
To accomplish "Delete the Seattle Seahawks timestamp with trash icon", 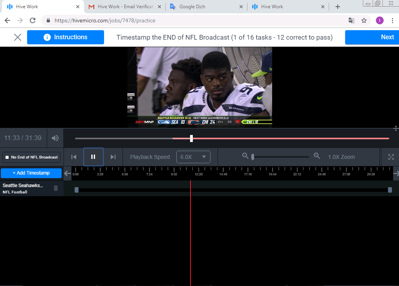I will click(x=56, y=188).
